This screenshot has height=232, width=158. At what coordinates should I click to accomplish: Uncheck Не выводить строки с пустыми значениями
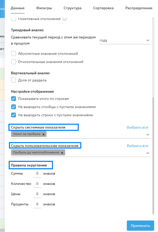point(14,115)
